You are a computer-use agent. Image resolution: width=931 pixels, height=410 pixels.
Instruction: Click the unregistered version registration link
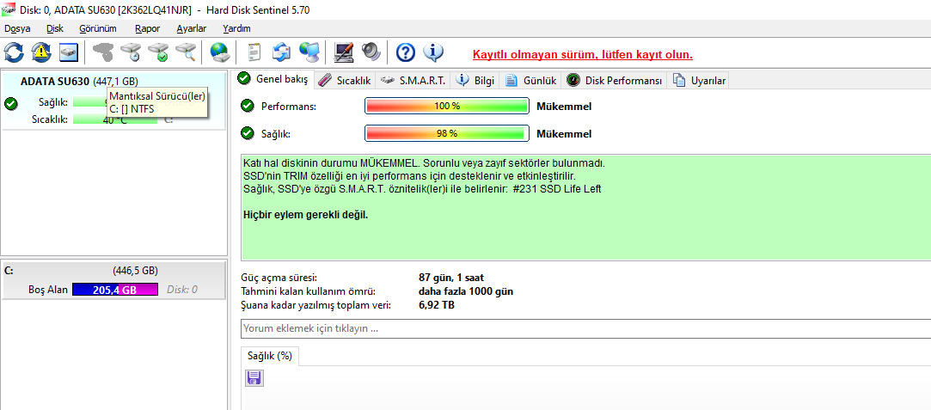(x=583, y=55)
